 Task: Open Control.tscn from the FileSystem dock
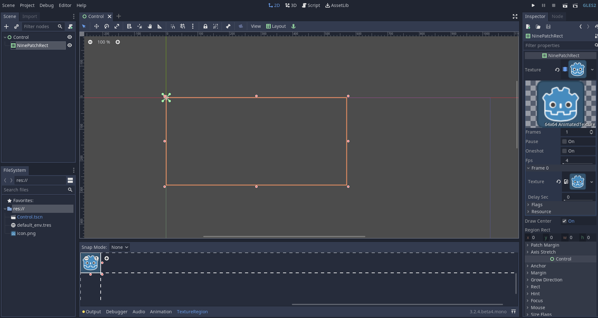click(x=30, y=217)
